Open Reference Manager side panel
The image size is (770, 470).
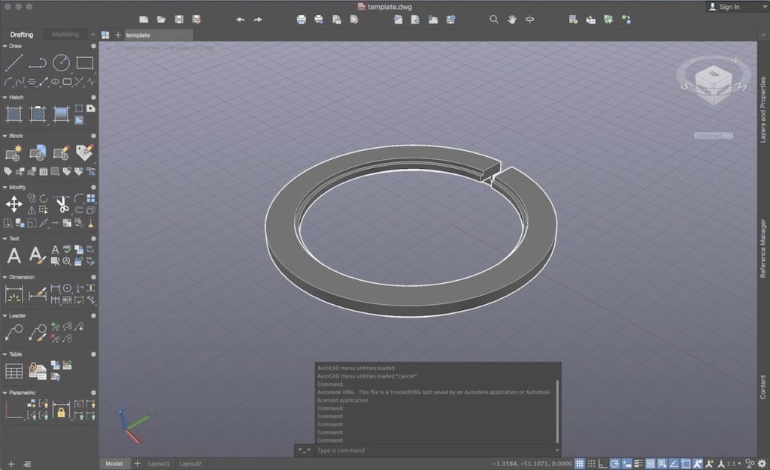pos(762,248)
